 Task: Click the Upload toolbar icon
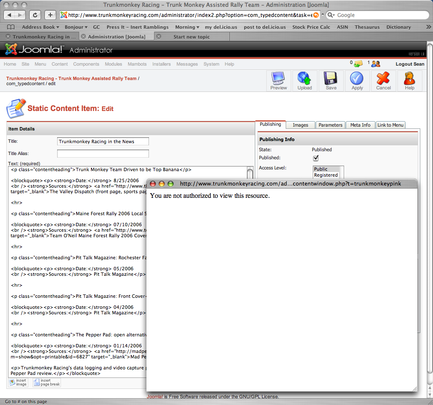(305, 80)
